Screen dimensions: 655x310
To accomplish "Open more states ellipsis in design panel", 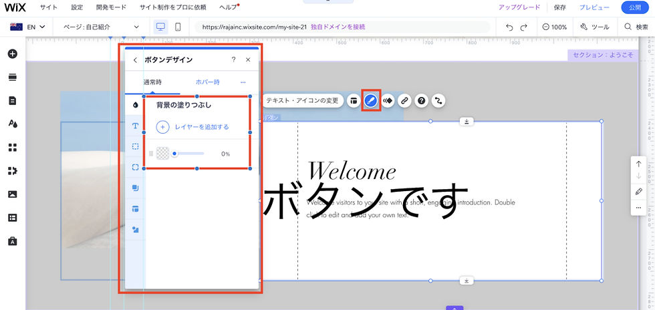I will [243, 82].
